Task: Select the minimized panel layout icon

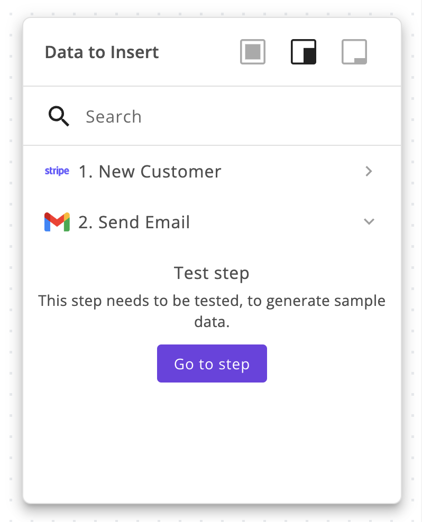Action: pos(354,51)
